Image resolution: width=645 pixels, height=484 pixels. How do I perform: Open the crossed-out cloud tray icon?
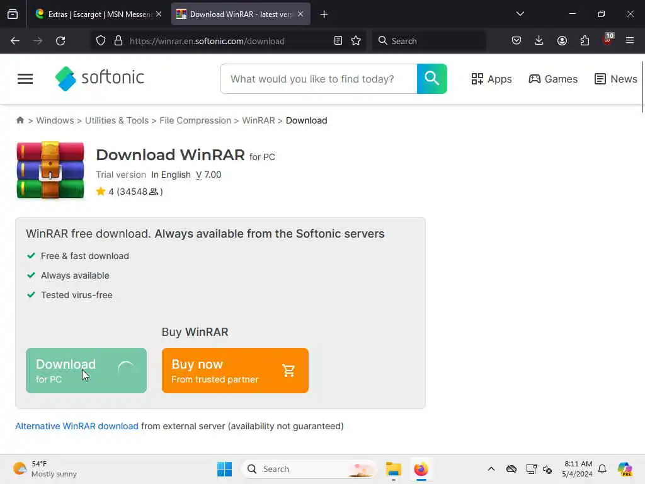511,469
